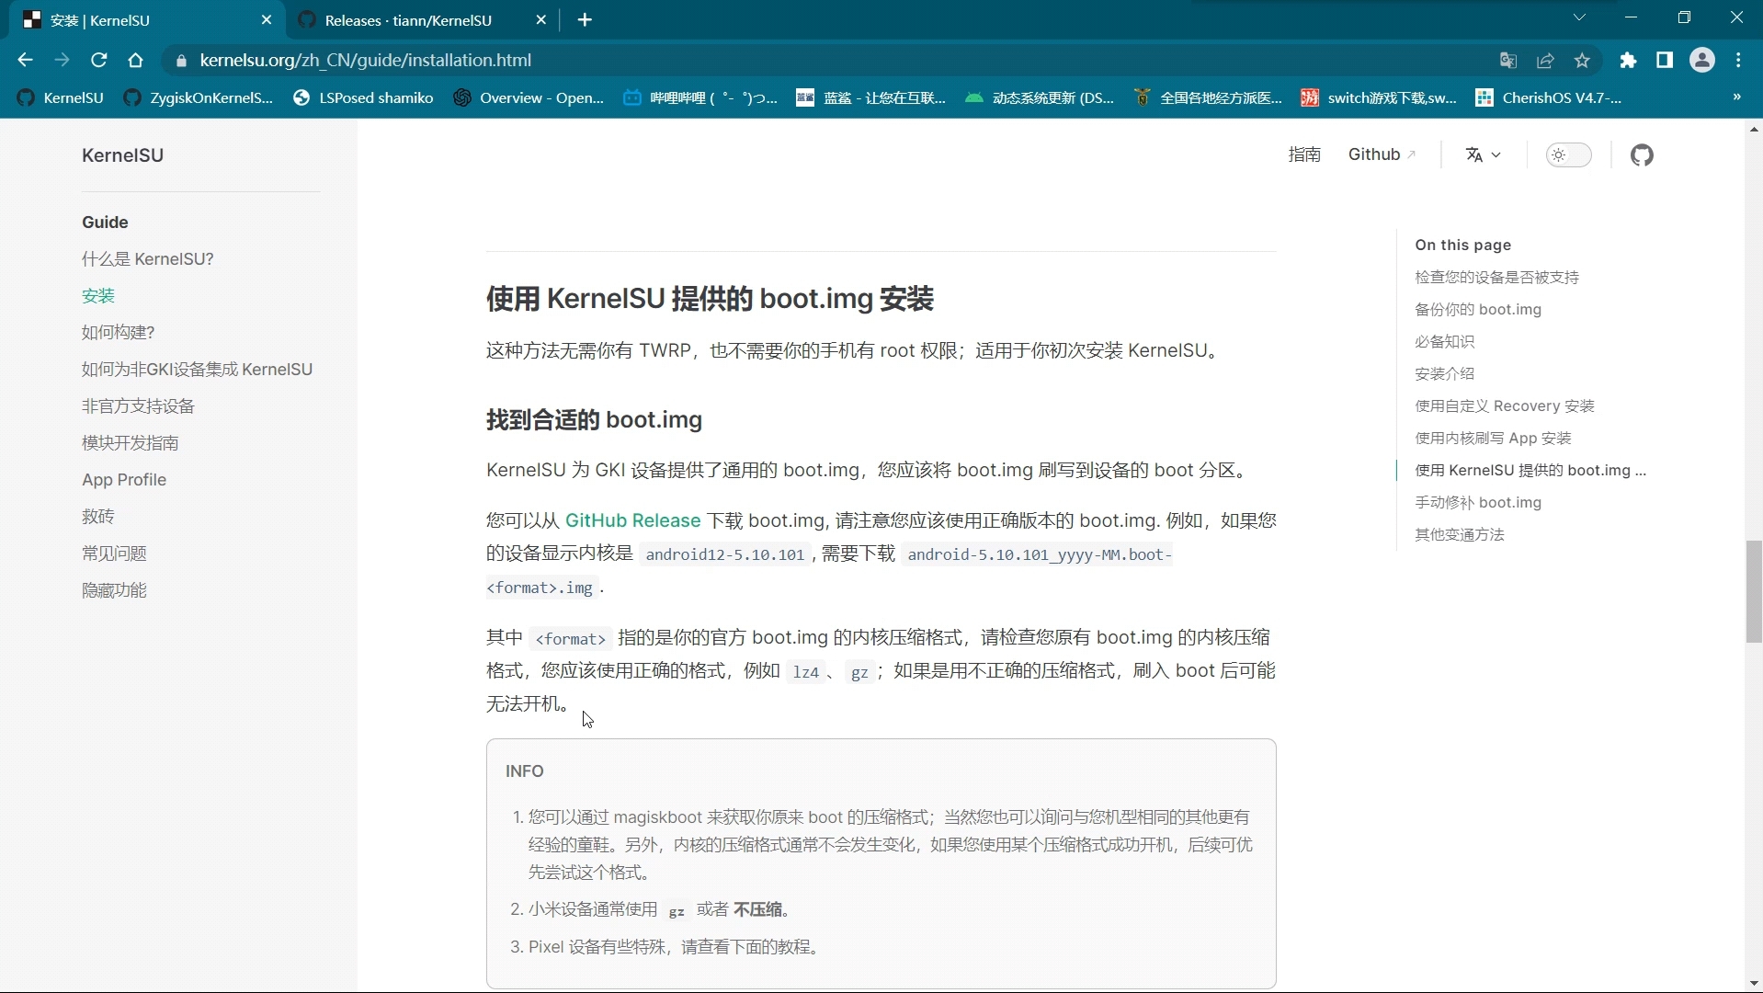Image resolution: width=1763 pixels, height=993 pixels.
Task: Open the browser profile avatar icon
Action: coord(1703,60)
